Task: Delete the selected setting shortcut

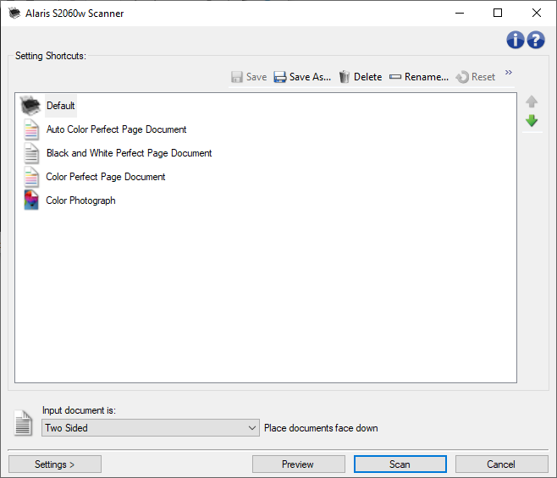Action: (361, 77)
